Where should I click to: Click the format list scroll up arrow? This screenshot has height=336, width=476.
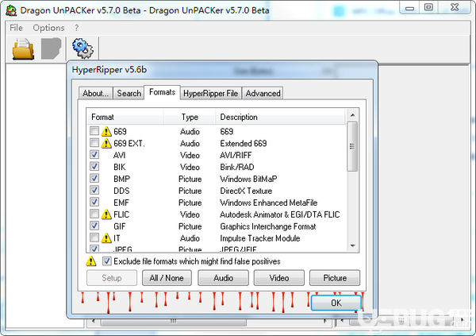coord(352,115)
